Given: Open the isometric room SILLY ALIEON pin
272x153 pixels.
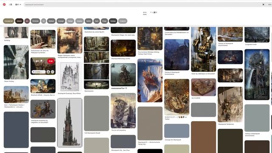Looking at the screenshot, I should [204, 87].
